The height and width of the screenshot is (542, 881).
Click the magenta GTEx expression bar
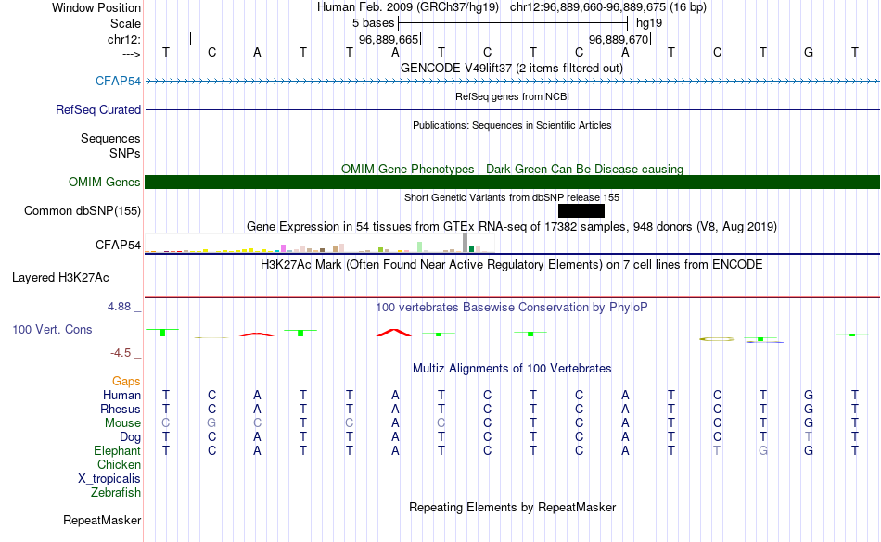[283, 248]
